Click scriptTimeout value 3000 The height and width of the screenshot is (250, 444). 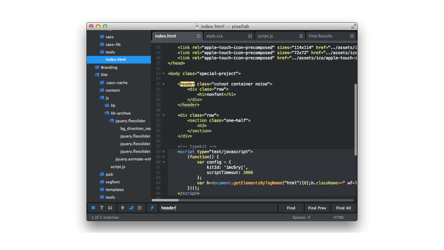pyautogui.click(x=248, y=173)
